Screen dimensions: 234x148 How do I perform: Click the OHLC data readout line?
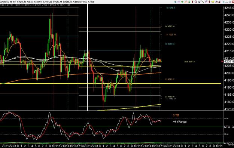[35, 5]
